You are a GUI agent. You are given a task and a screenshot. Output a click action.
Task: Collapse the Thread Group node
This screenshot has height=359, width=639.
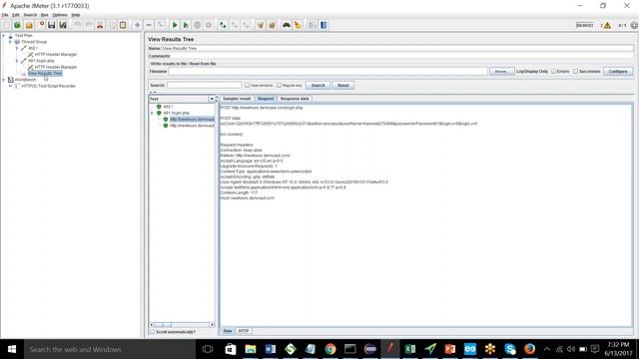(x=10, y=42)
